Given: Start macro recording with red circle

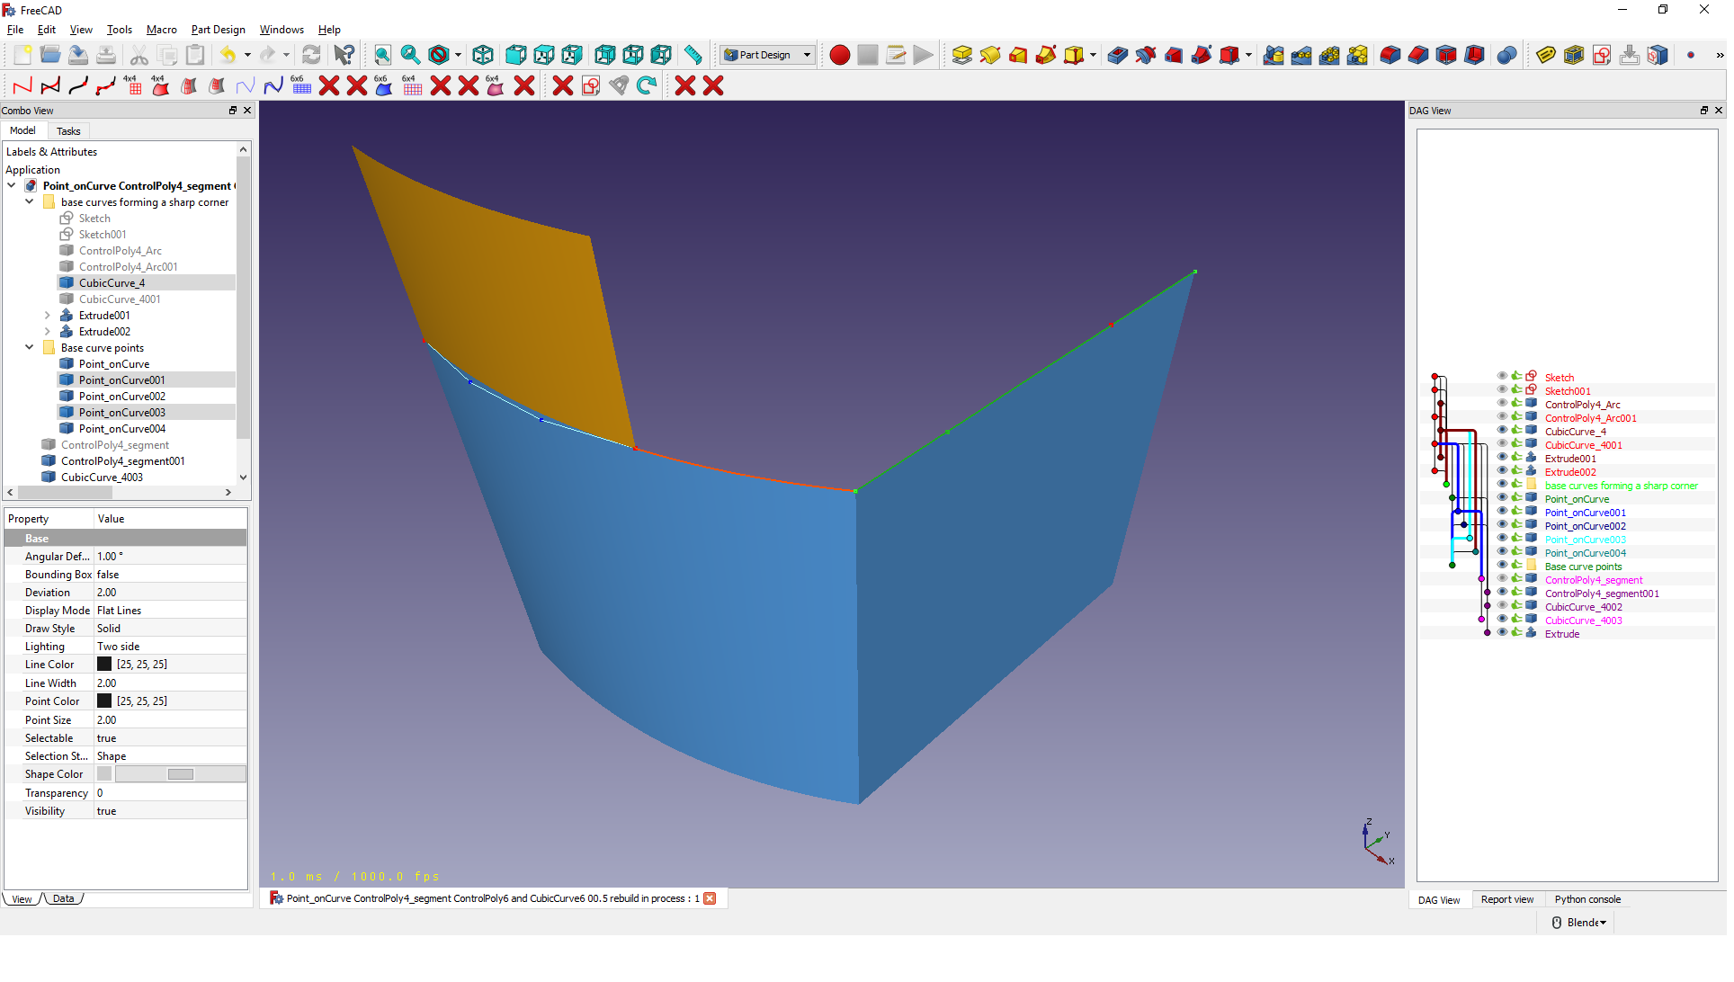Looking at the screenshot, I should click(x=839, y=56).
